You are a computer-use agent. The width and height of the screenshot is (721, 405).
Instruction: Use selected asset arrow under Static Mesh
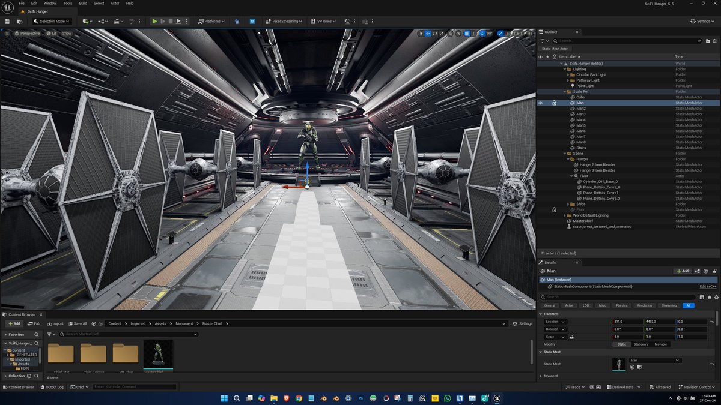pyautogui.click(x=632, y=367)
